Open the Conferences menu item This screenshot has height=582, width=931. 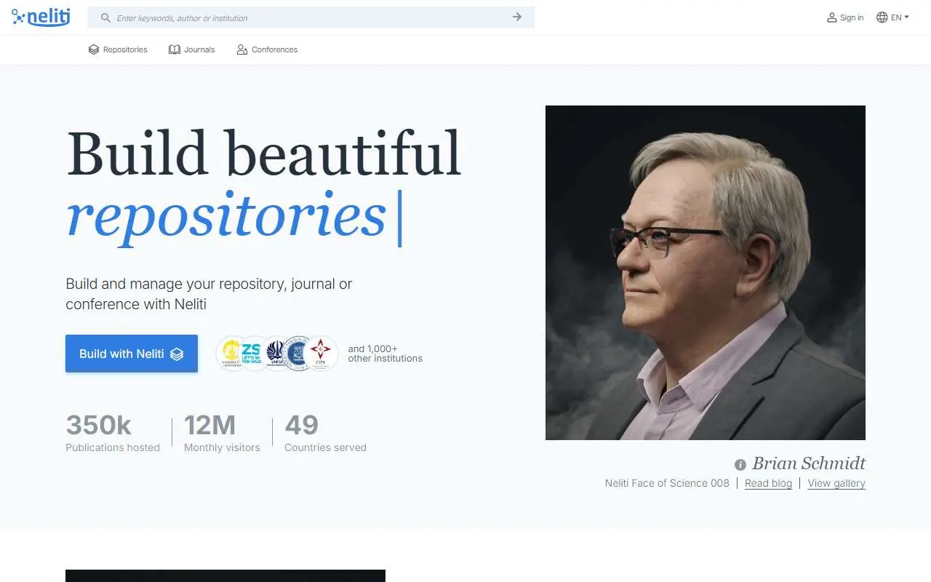pyautogui.click(x=267, y=49)
